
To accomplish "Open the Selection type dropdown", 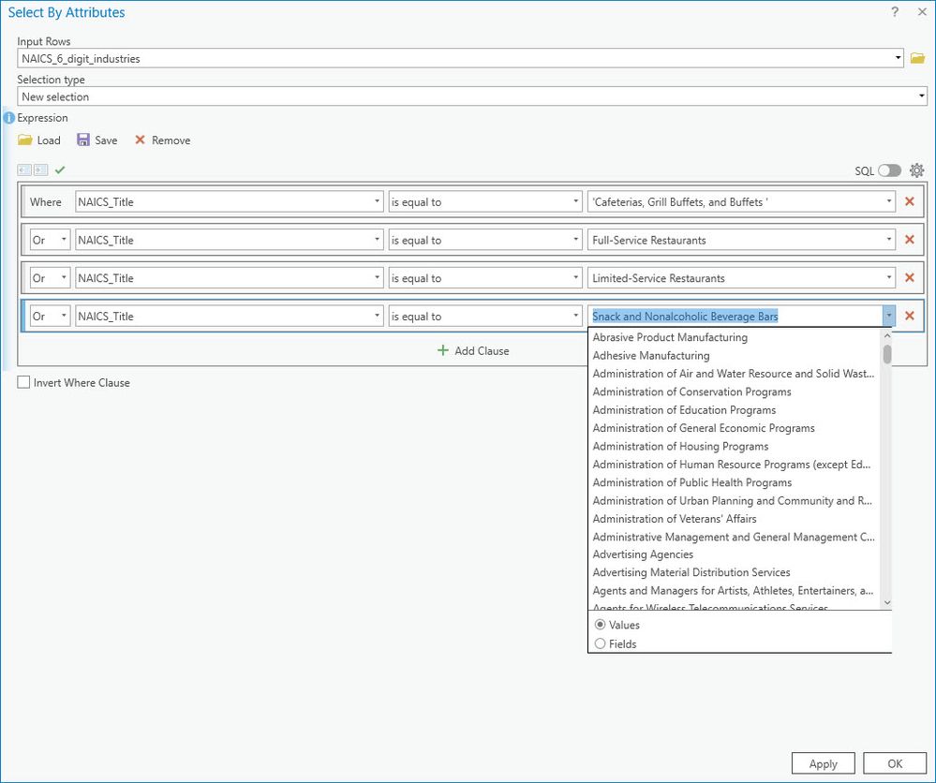I will click(921, 96).
